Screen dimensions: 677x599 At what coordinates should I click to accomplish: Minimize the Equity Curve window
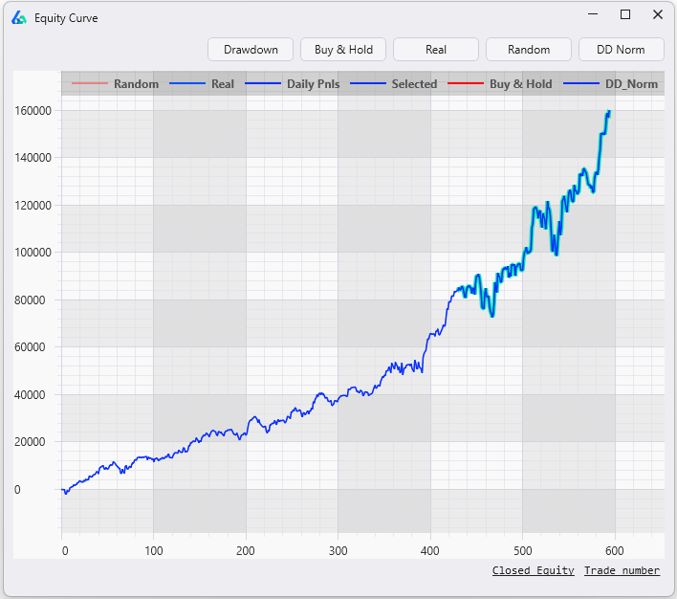[594, 14]
